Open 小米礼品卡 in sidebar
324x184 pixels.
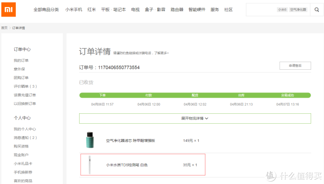click(23, 164)
